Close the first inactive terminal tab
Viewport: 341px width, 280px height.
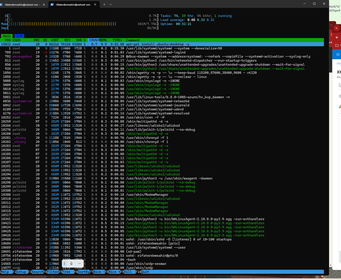44,4
